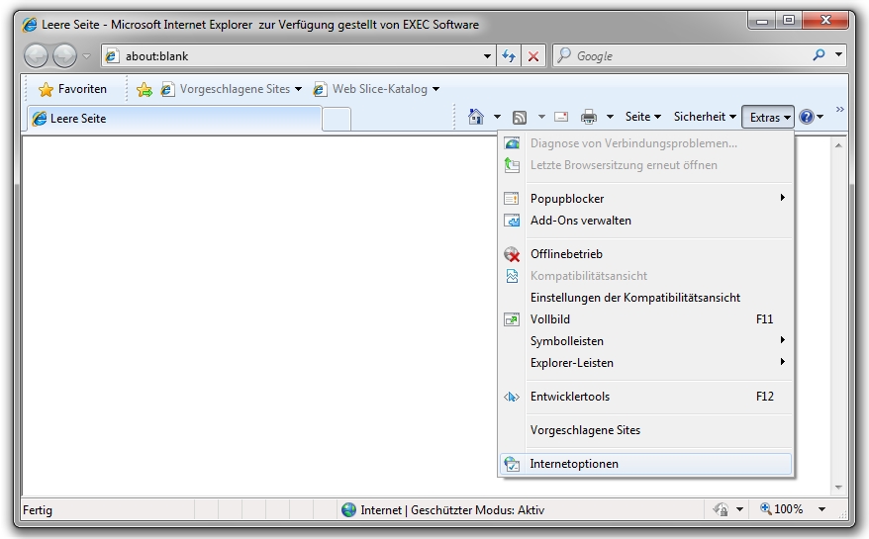Click the Offlinebetrieb globe icon
This screenshot has height=539, width=869.
[x=512, y=254]
